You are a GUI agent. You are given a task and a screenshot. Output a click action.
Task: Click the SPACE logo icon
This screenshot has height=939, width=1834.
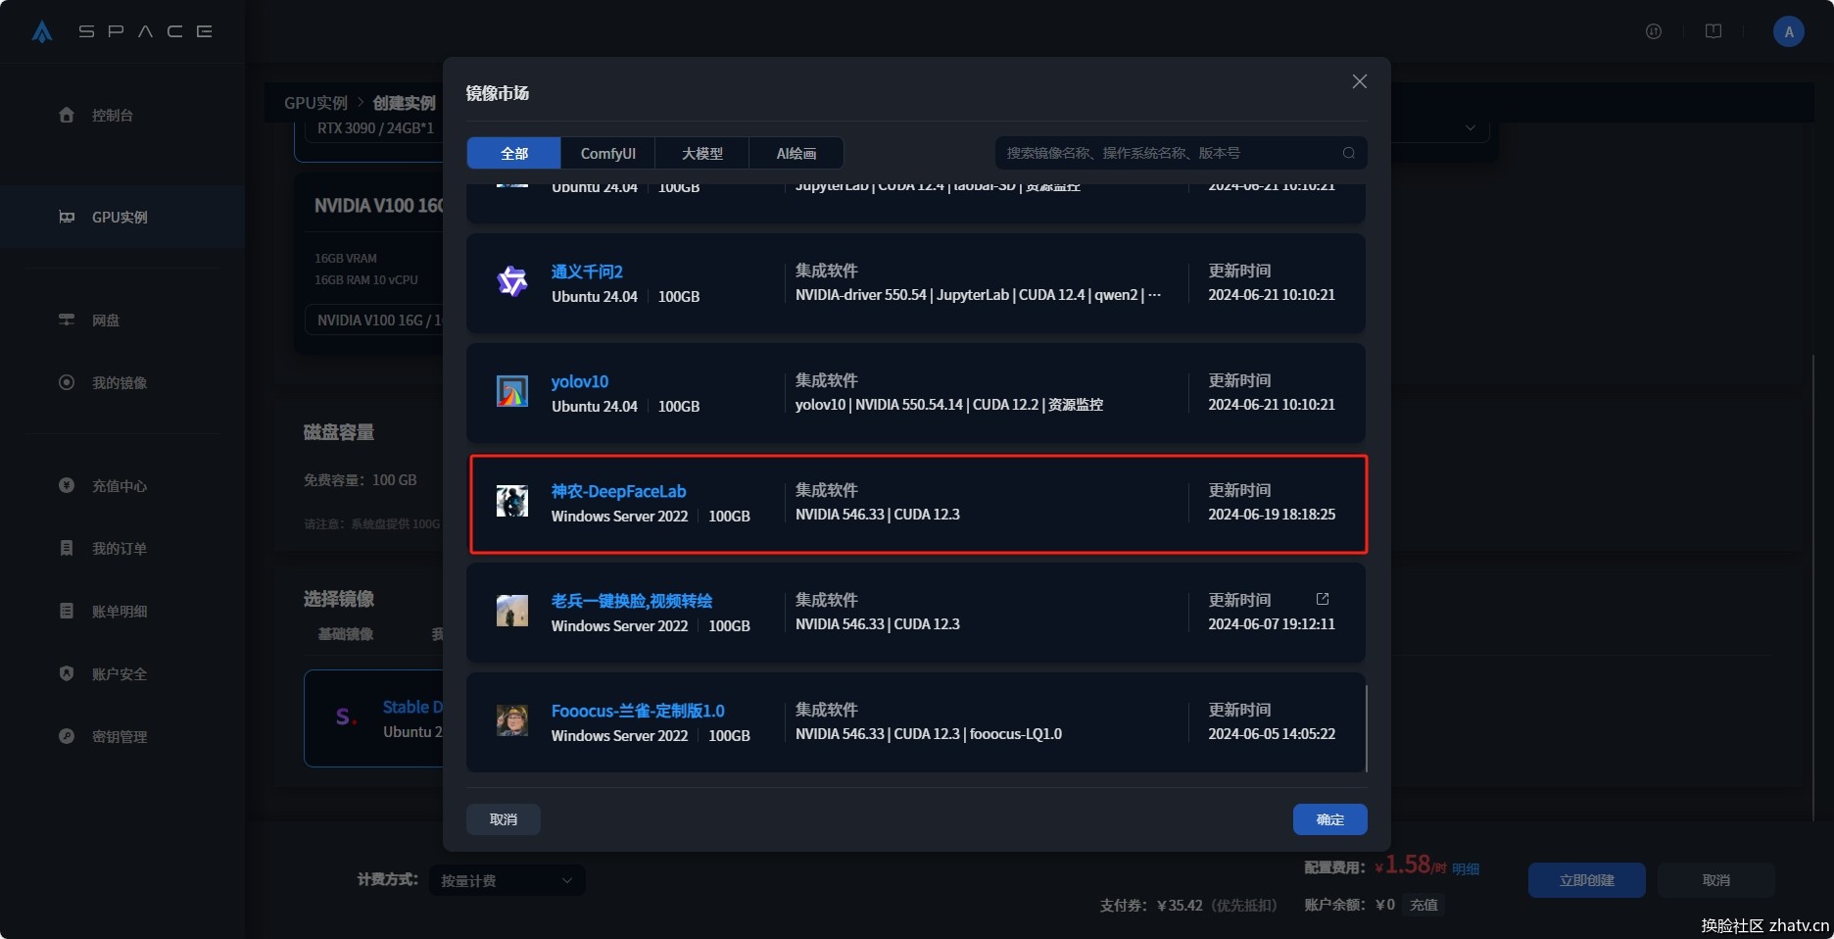coord(42,31)
